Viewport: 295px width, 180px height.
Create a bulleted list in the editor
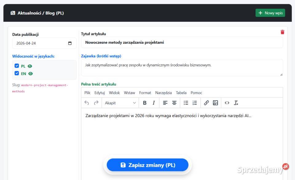point(186,103)
